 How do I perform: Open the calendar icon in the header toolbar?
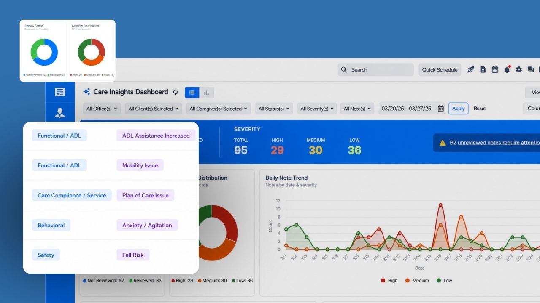495,70
